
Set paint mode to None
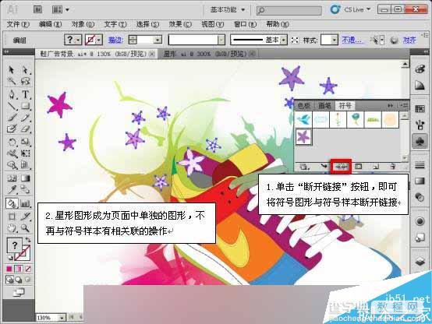pyautogui.click(x=28, y=269)
